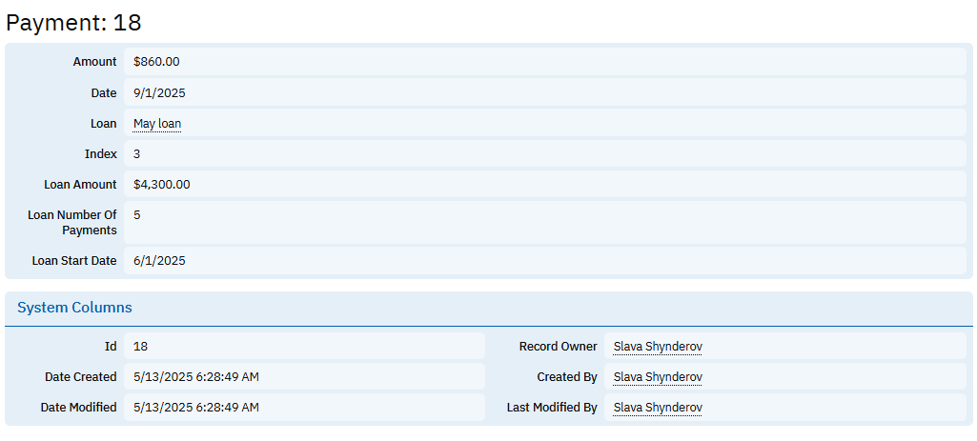Click the Loan Number Of Payments value
The height and width of the screenshot is (441, 977).
click(137, 215)
